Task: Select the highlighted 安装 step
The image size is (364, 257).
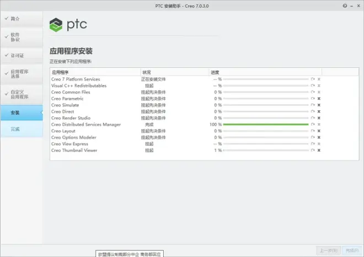Action: pyautogui.click(x=22, y=113)
